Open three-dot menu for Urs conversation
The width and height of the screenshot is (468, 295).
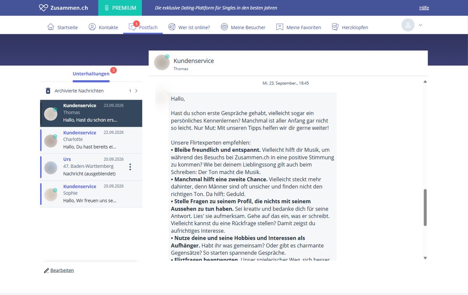click(x=130, y=167)
